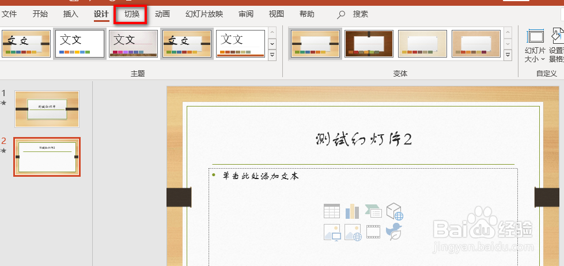The width and height of the screenshot is (564, 266).
Task: Expand the full themes gallery
Action: [x=272, y=55]
